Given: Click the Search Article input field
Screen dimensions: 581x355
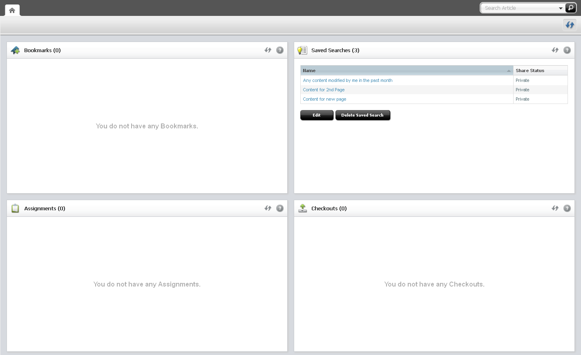Looking at the screenshot, I should click(519, 8).
